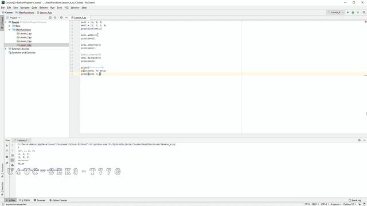Open the Tools menu
Image resolution: width=367 pixels, height=206 pixels.
click(60, 7)
